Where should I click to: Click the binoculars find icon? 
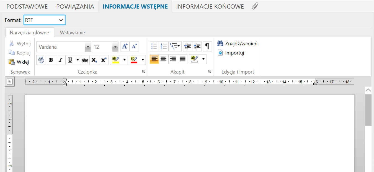pos(220,43)
